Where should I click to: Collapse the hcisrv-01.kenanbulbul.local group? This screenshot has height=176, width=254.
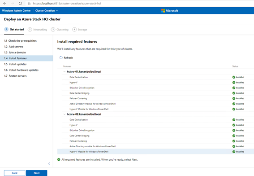pos(65,71)
